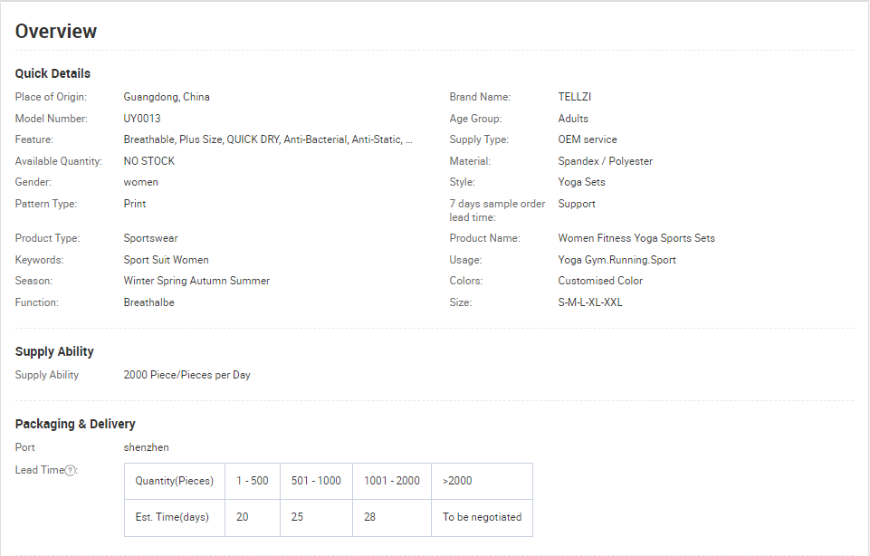Select the port value shenzhen

click(x=146, y=447)
